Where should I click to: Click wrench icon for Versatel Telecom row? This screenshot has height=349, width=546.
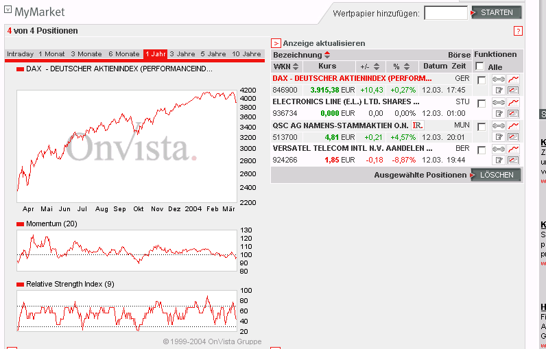(498, 149)
